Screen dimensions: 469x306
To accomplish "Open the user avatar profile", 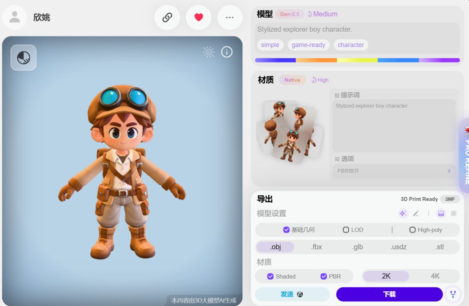I will (x=15, y=17).
